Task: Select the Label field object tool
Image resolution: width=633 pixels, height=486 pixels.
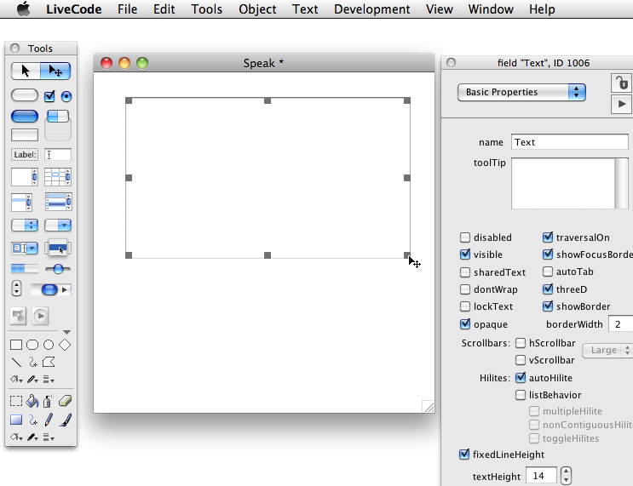Action: tap(25, 154)
